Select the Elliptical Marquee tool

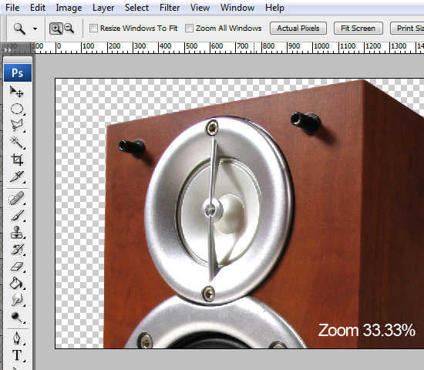click(x=17, y=109)
